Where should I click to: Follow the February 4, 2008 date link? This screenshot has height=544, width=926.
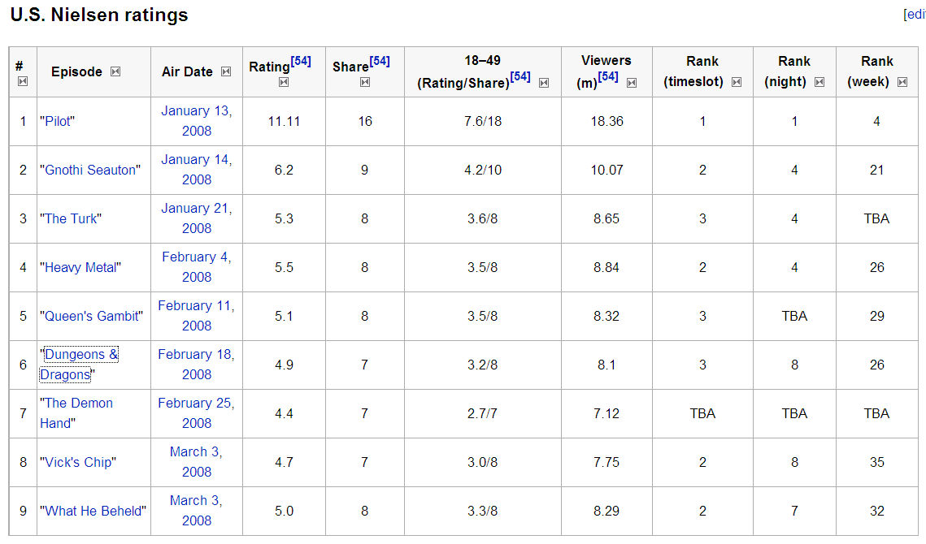(x=197, y=267)
